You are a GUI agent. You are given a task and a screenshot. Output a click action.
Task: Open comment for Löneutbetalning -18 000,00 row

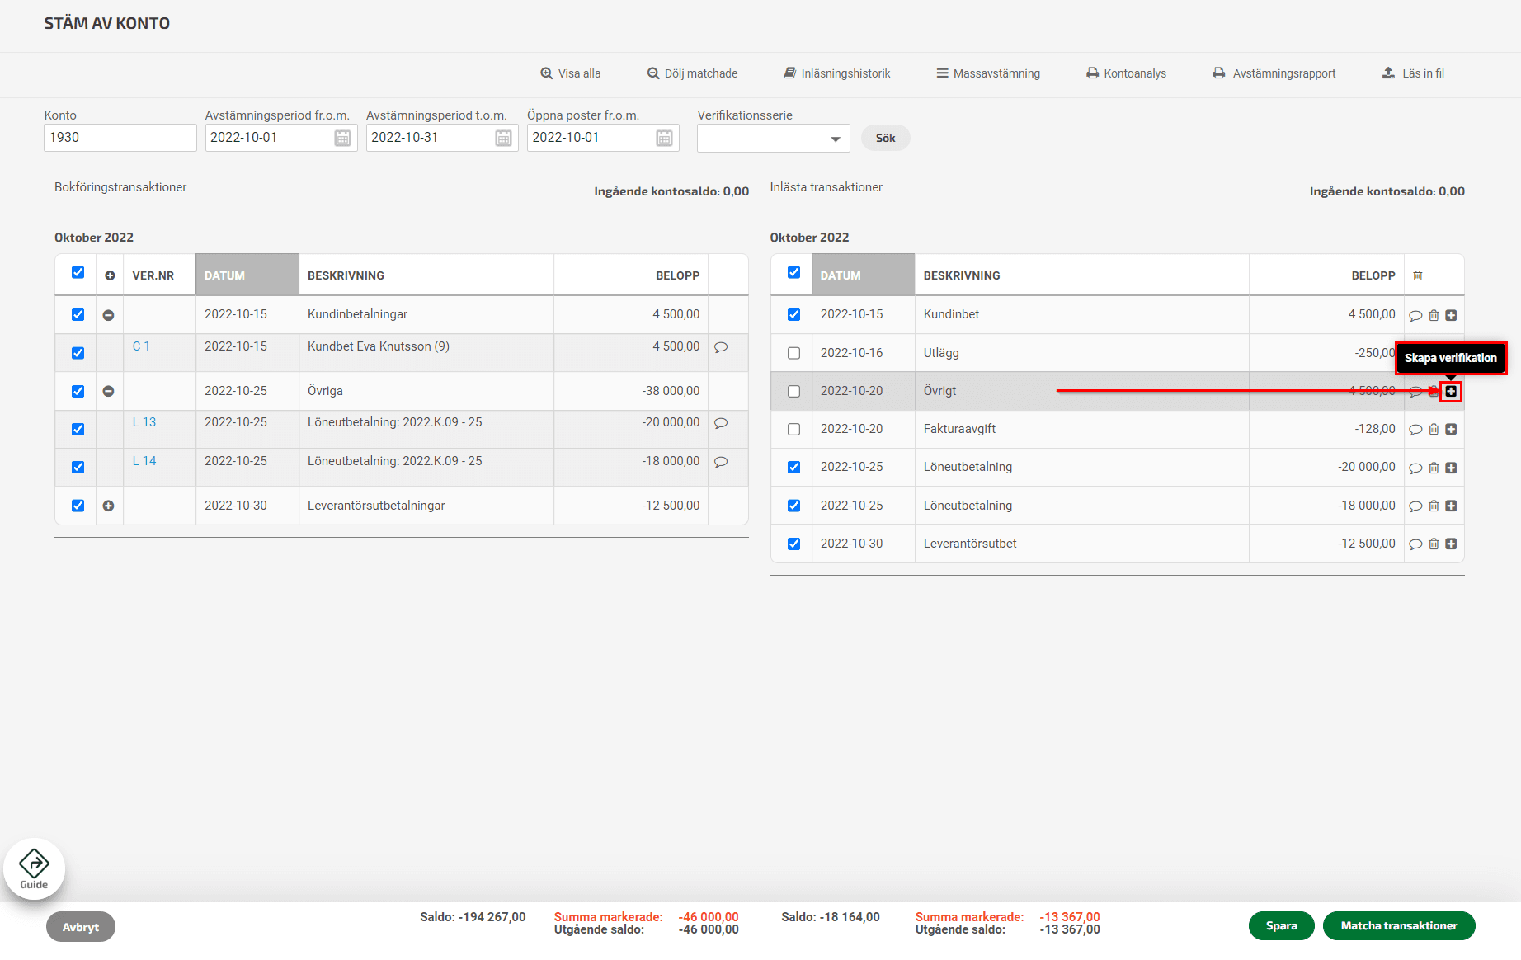pos(1415,506)
